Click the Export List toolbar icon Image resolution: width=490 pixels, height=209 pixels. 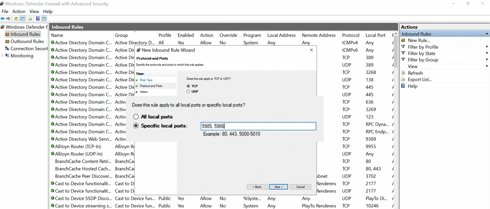pyautogui.click(x=30, y=19)
